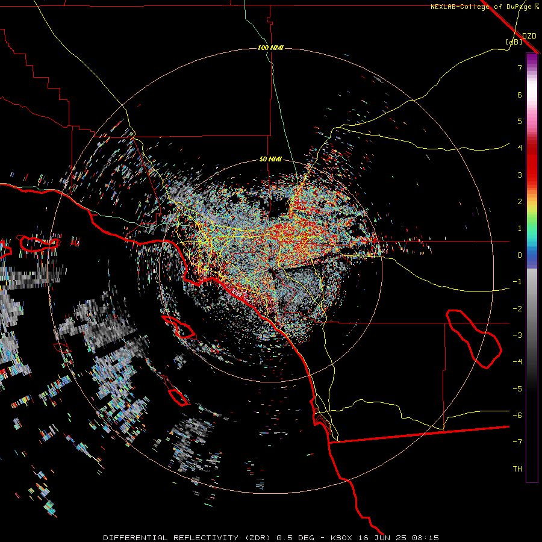Click the -2 value on color scale
Image resolution: width=542 pixels, height=542 pixels.
click(517, 309)
